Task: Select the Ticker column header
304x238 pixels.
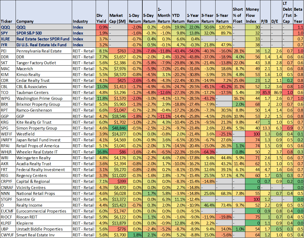Action: click(x=8, y=12)
